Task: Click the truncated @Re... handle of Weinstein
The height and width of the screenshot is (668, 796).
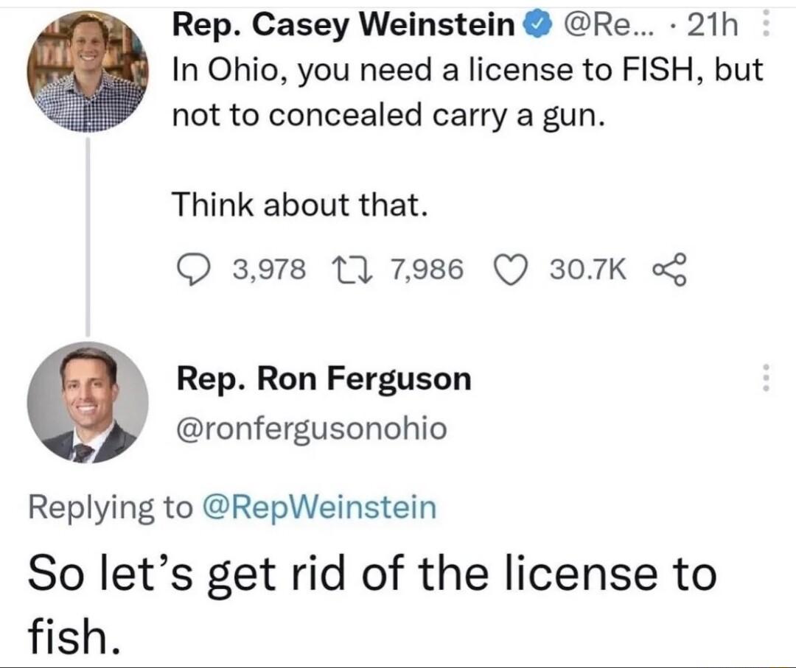Action: tap(608, 24)
